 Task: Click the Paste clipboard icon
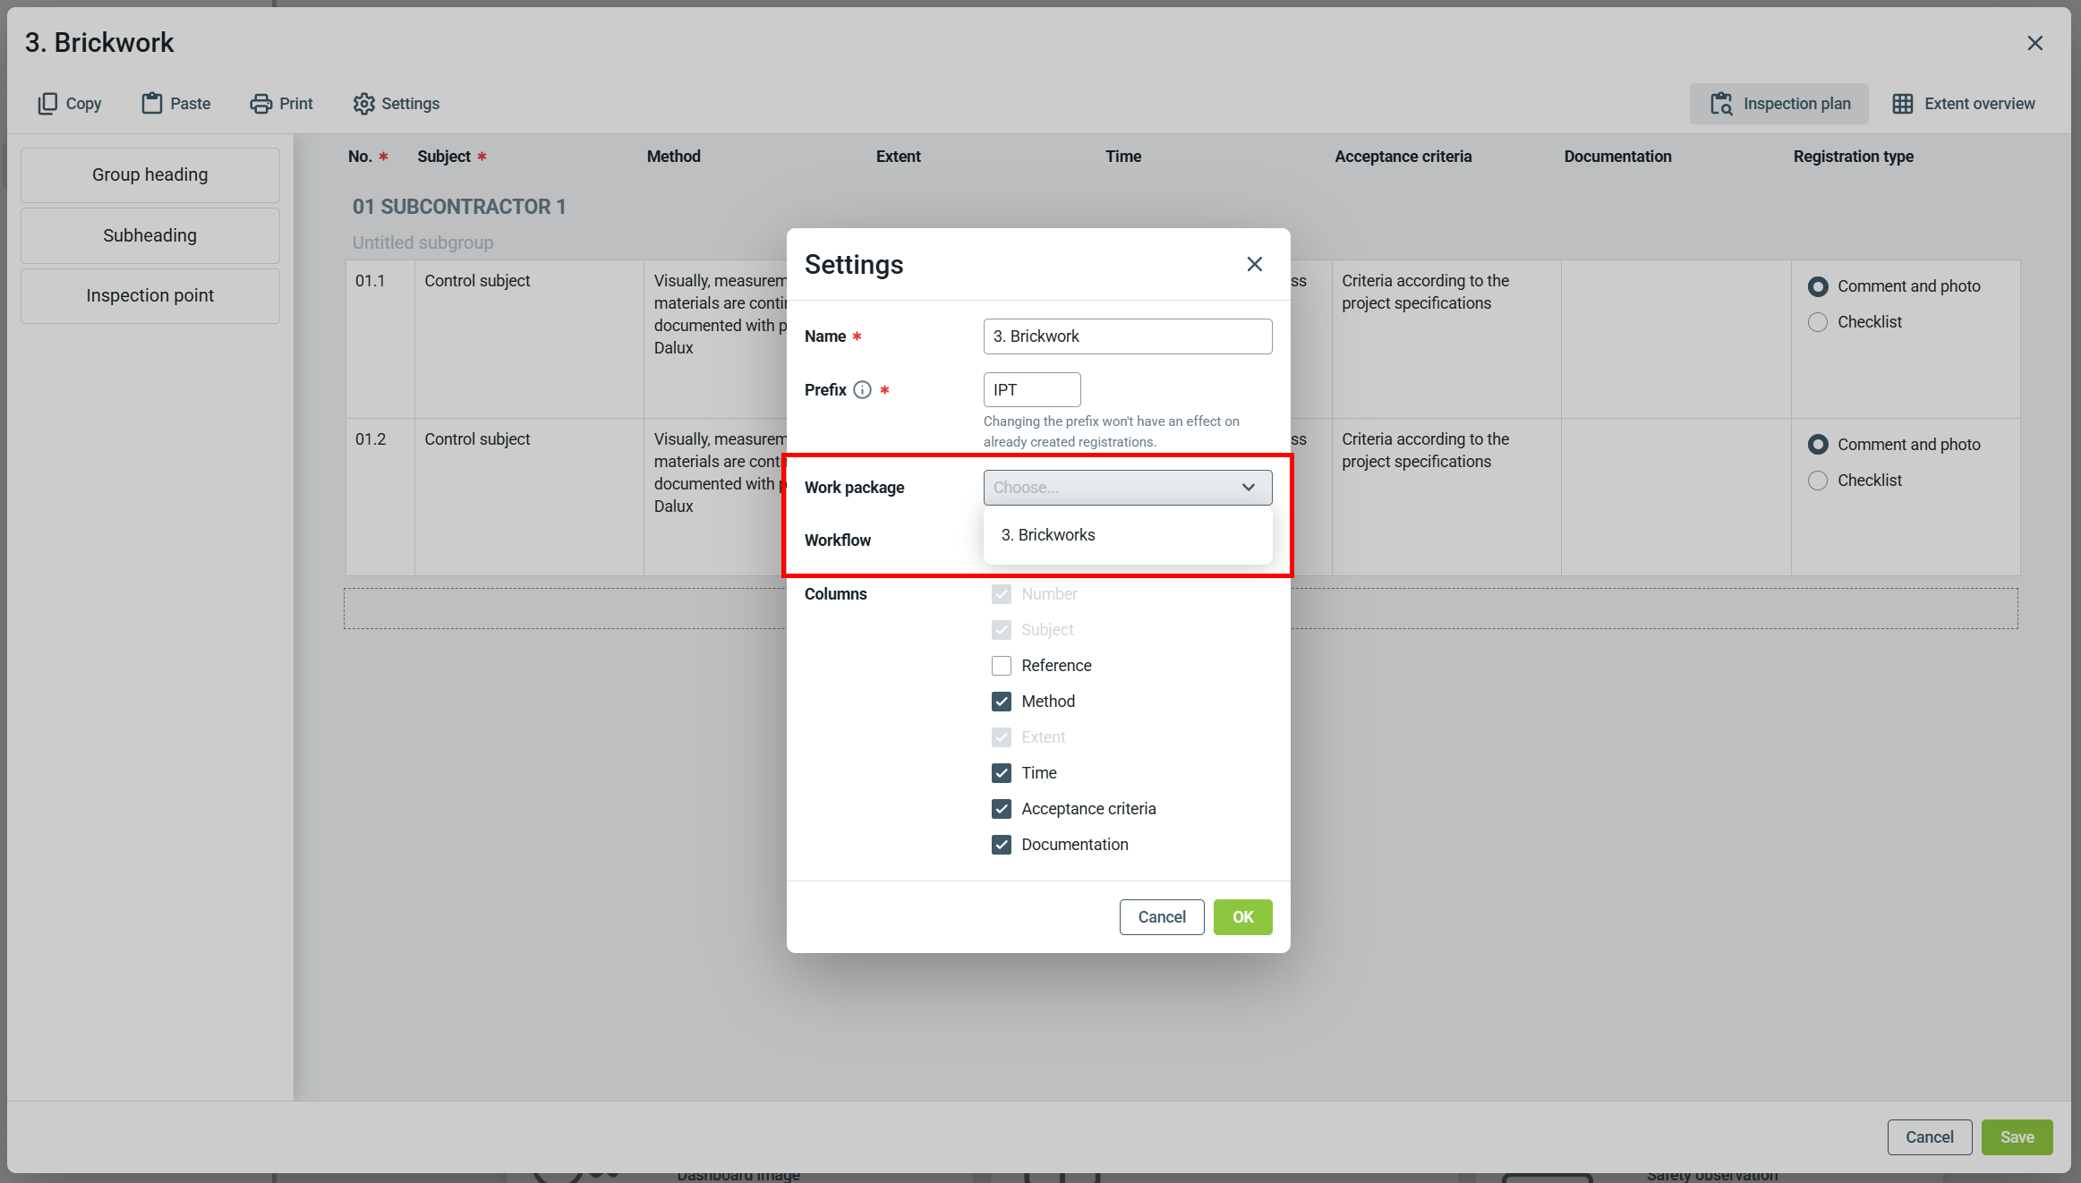[x=152, y=104]
